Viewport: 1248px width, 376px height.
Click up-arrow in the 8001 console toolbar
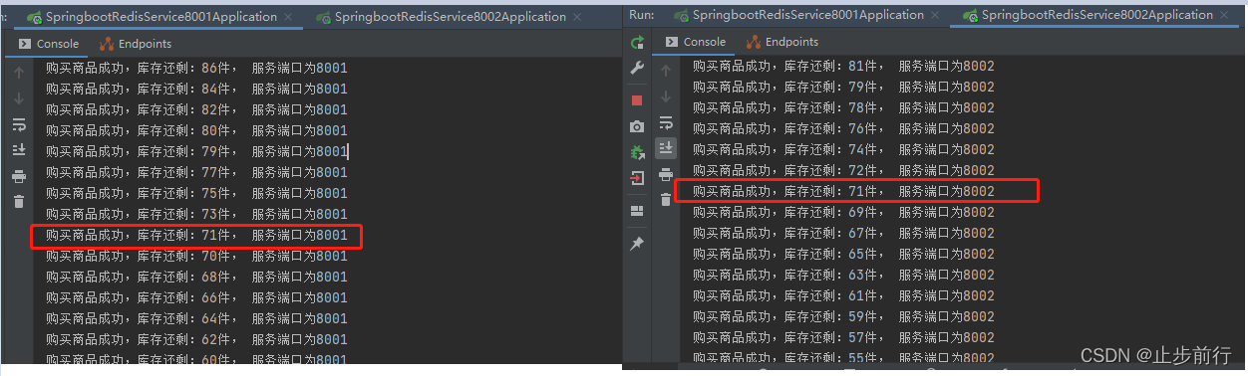(x=19, y=73)
